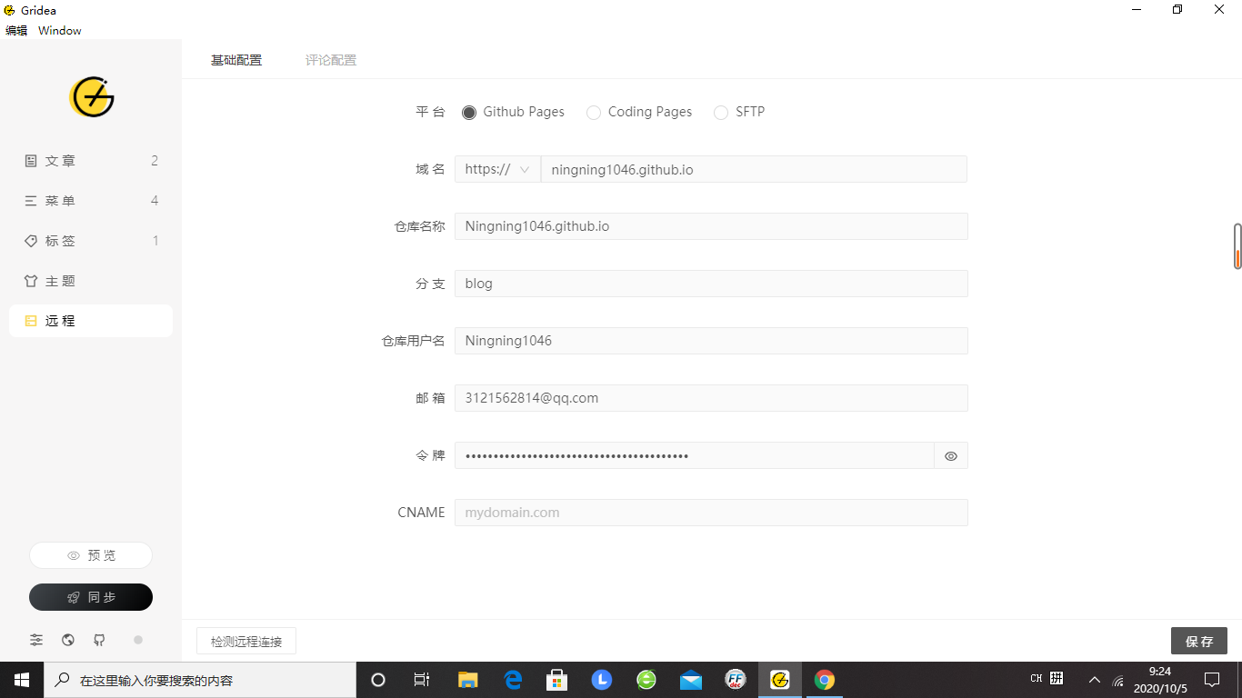
Task: Switch to the 评论配置 comment settings tab
Action: pos(330,59)
